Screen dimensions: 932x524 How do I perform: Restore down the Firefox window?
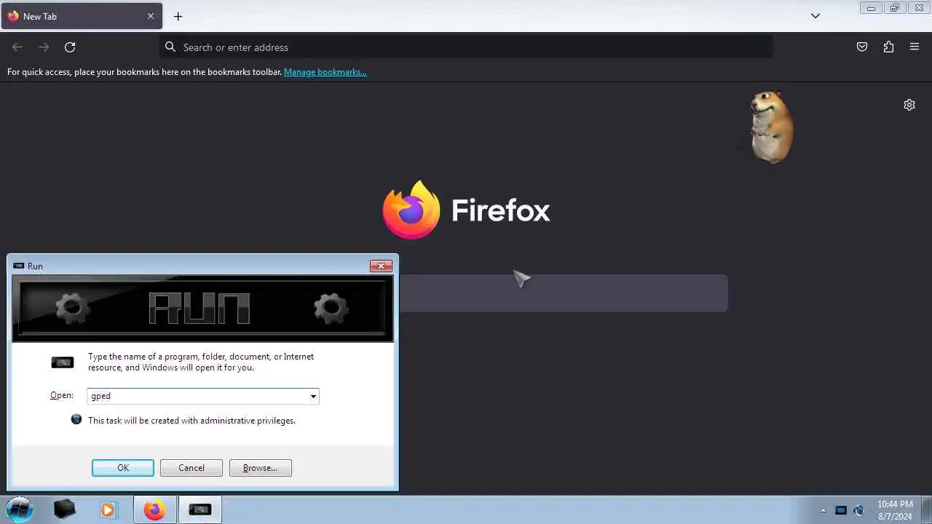coord(895,8)
